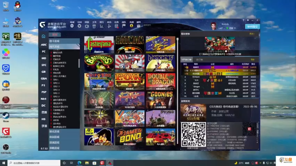Open the 主页 homepage icon in toolbar
Image resolution: width=296 pixels, height=166 pixels.
(x=94, y=26)
